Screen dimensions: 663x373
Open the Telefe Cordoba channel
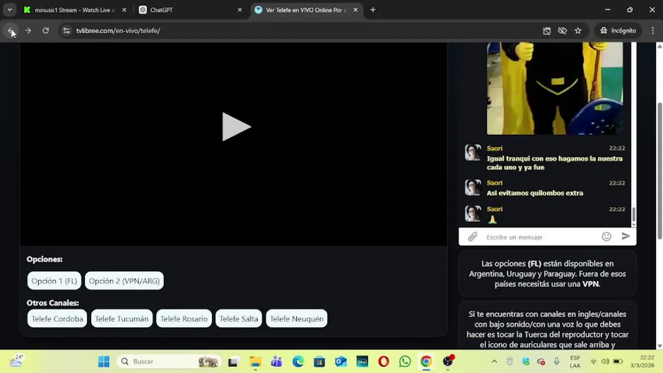(x=57, y=319)
